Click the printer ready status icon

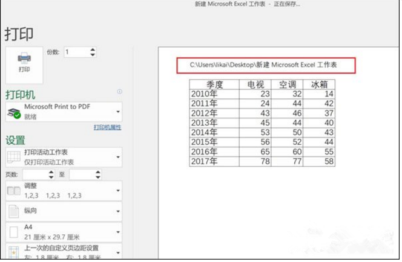[x=14, y=113]
